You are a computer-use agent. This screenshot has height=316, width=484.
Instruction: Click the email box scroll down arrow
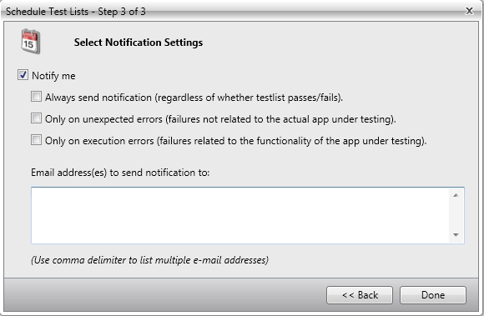pyautogui.click(x=456, y=235)
